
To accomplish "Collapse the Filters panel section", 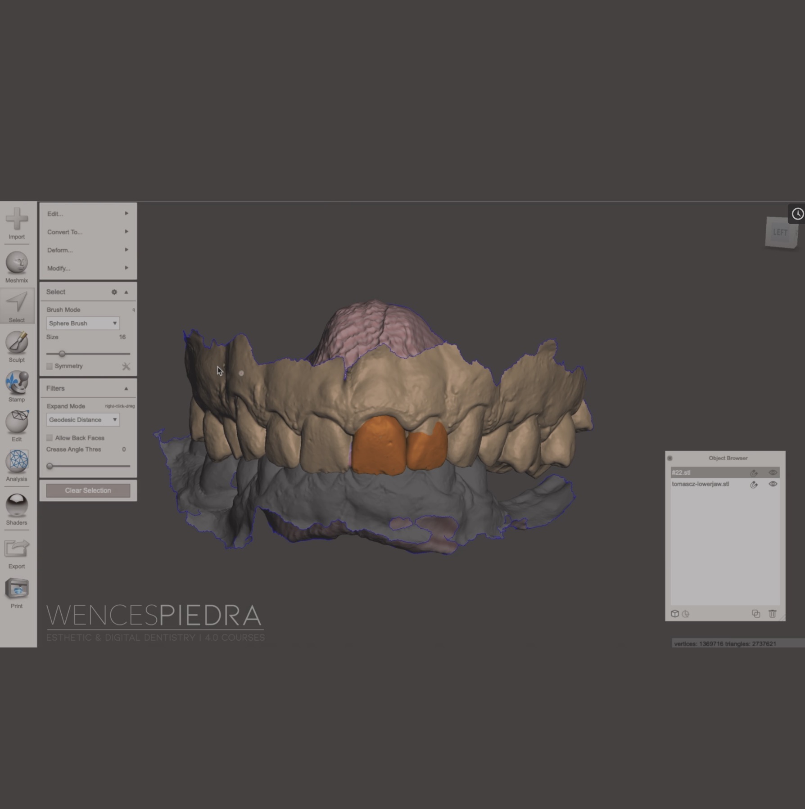I will 126,388.
